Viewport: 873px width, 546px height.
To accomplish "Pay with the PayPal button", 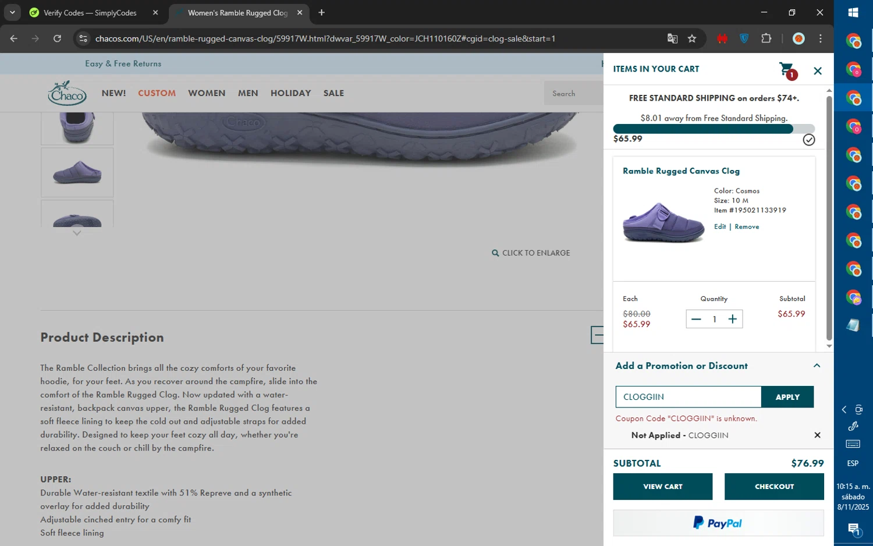I will tap(718, 523).
